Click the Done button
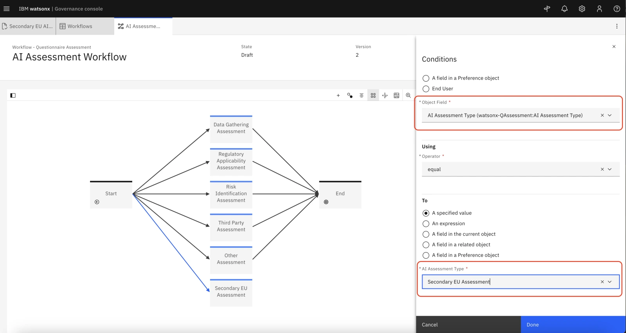The width and height of the screenshot is (626, 333). pos(573,324)
